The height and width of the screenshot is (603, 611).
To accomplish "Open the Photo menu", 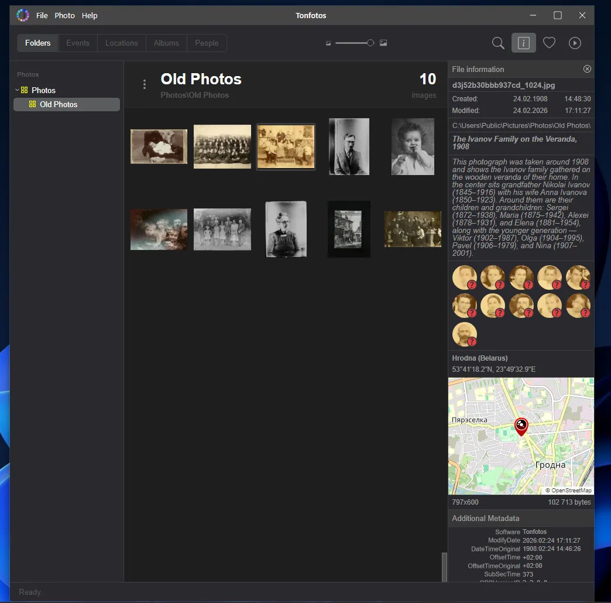I will (65, 15).
